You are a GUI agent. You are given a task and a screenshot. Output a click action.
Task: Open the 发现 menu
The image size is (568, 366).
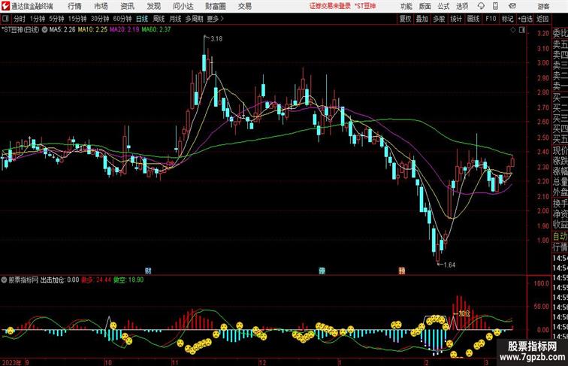click(x=154, y=6)
